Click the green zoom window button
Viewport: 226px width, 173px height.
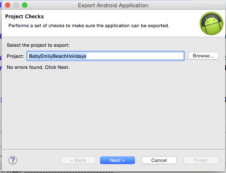25,5
